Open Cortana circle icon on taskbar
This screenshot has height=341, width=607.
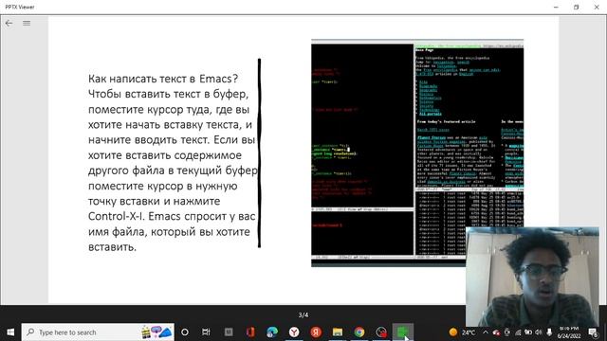click(x=185, y=332)
